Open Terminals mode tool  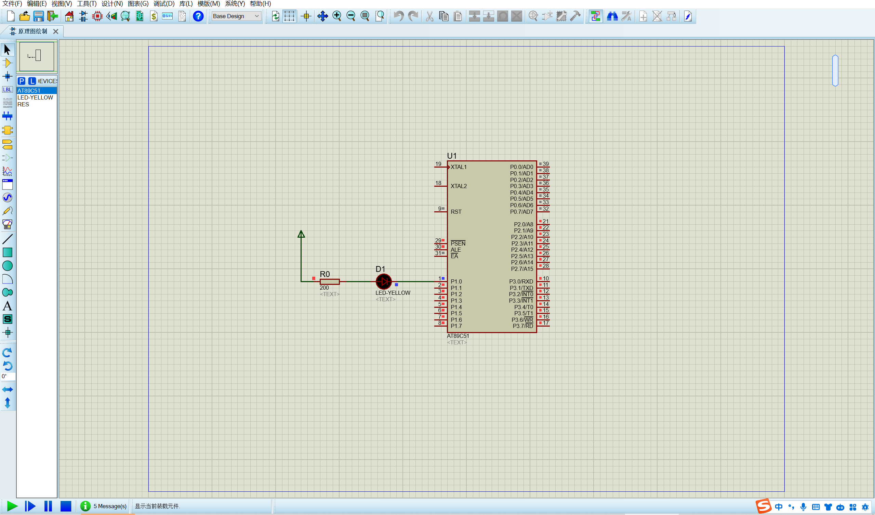tap(7, 144)
